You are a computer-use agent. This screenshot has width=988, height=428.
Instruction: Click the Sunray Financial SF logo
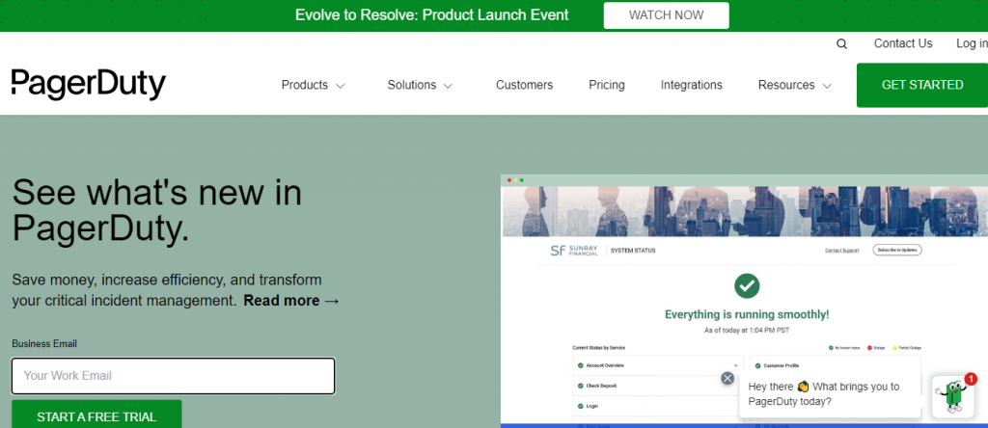coord(557,251)
